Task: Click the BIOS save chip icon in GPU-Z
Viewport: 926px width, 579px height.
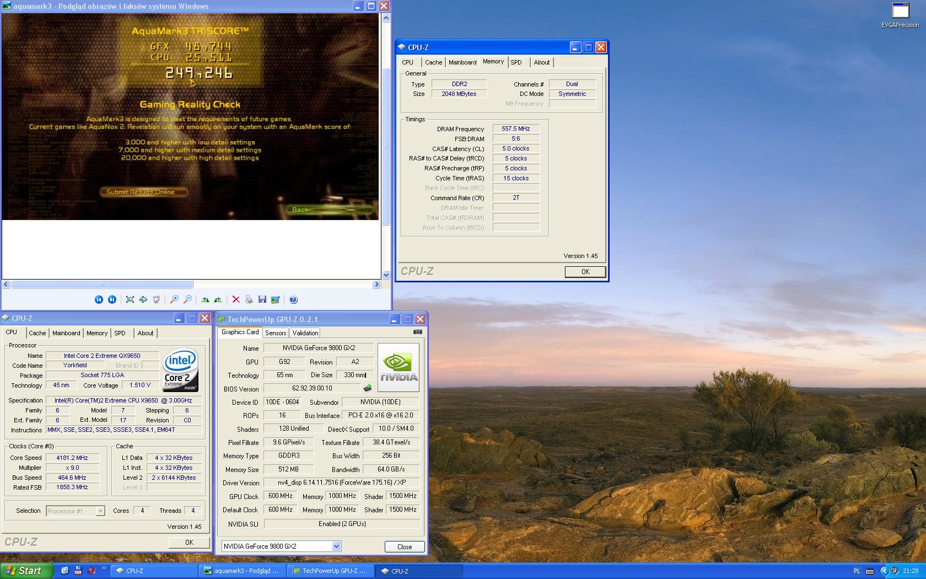Action: 368,388
